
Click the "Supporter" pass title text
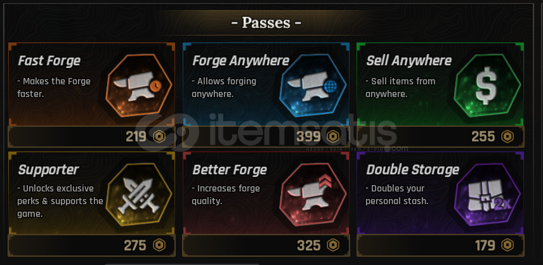tap(48, 170)
